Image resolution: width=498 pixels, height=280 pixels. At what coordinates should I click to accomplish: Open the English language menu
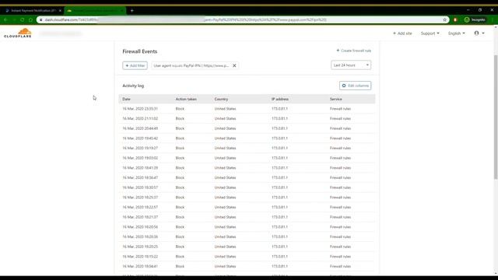click(457, 33)
